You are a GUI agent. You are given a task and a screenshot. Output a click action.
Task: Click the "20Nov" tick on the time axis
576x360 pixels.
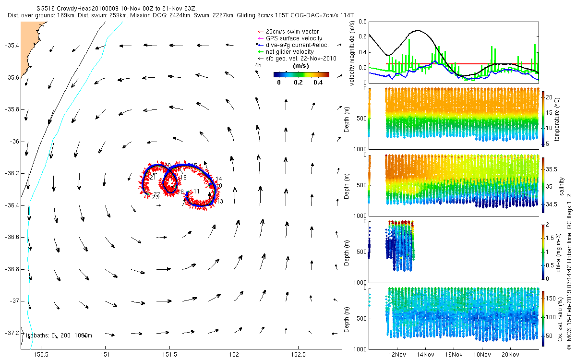click(x=510, y=355)
